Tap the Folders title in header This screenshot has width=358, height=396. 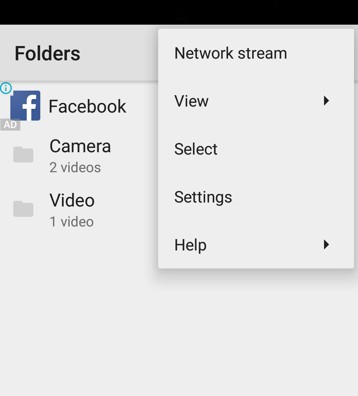48,54
